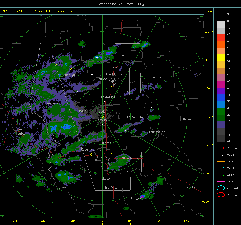
Task: Click the yellow diamond marker beside RockyMH
Action: click(71, 70)
